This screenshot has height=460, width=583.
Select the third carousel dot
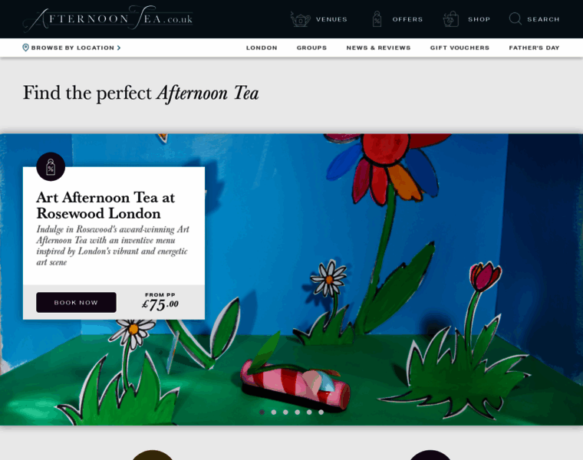point(285,412)
